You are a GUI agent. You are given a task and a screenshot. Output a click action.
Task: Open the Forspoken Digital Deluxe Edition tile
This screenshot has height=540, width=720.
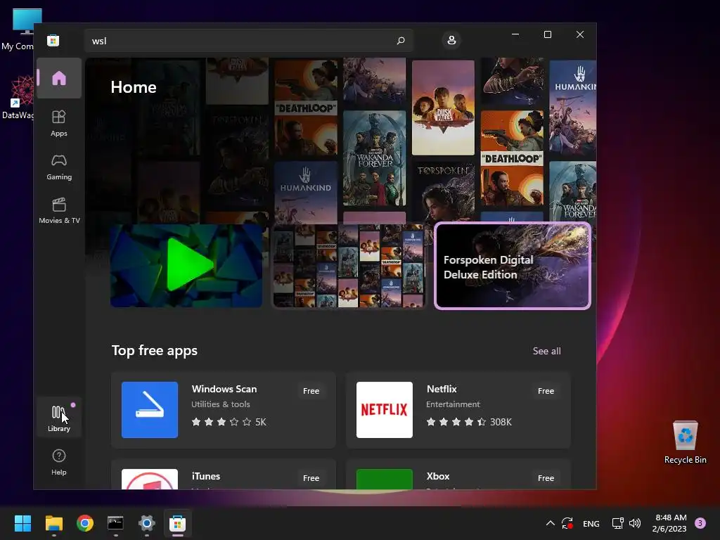point(513,265)
